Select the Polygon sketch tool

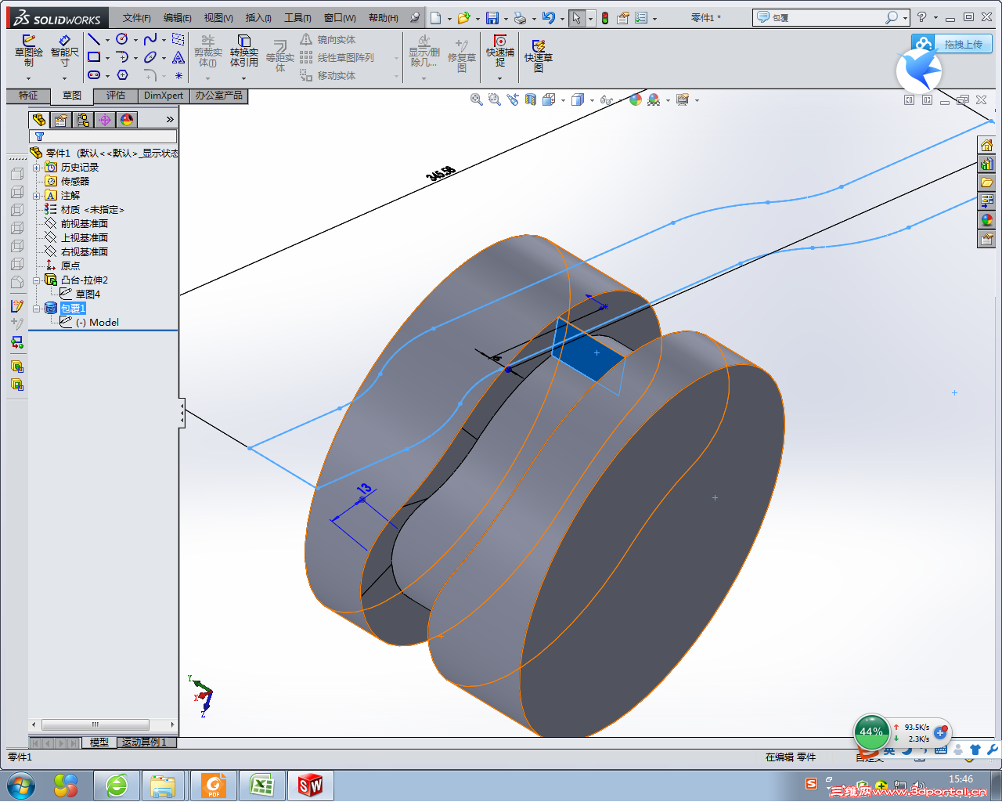tap(122, 75)
